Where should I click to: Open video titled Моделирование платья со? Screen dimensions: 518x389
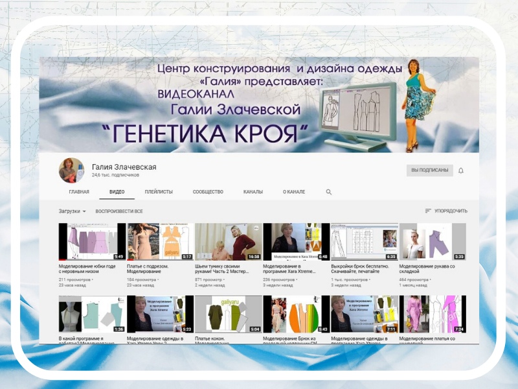point(427,340)
